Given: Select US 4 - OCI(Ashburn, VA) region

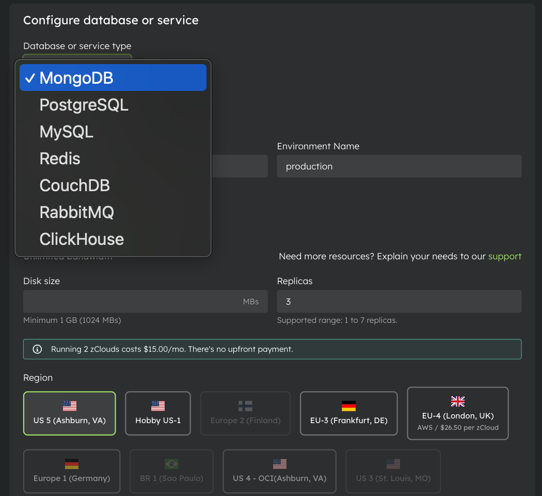Looking at the screenshot, I should (x=280, y=471).
